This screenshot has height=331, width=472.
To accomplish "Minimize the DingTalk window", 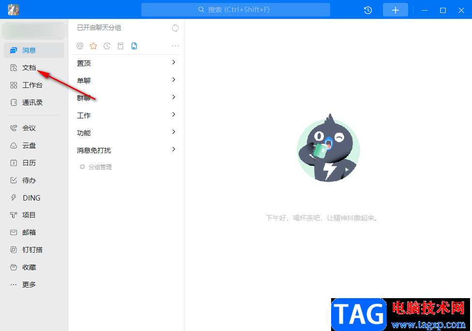I will pyautogui.click(x=425, y=10).
